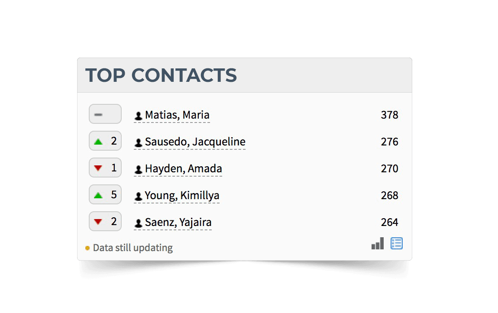The height and width of the screenshot is (313, 498).
Task: Click the contact icon beside Hayden, Amada
Action: 138,169
